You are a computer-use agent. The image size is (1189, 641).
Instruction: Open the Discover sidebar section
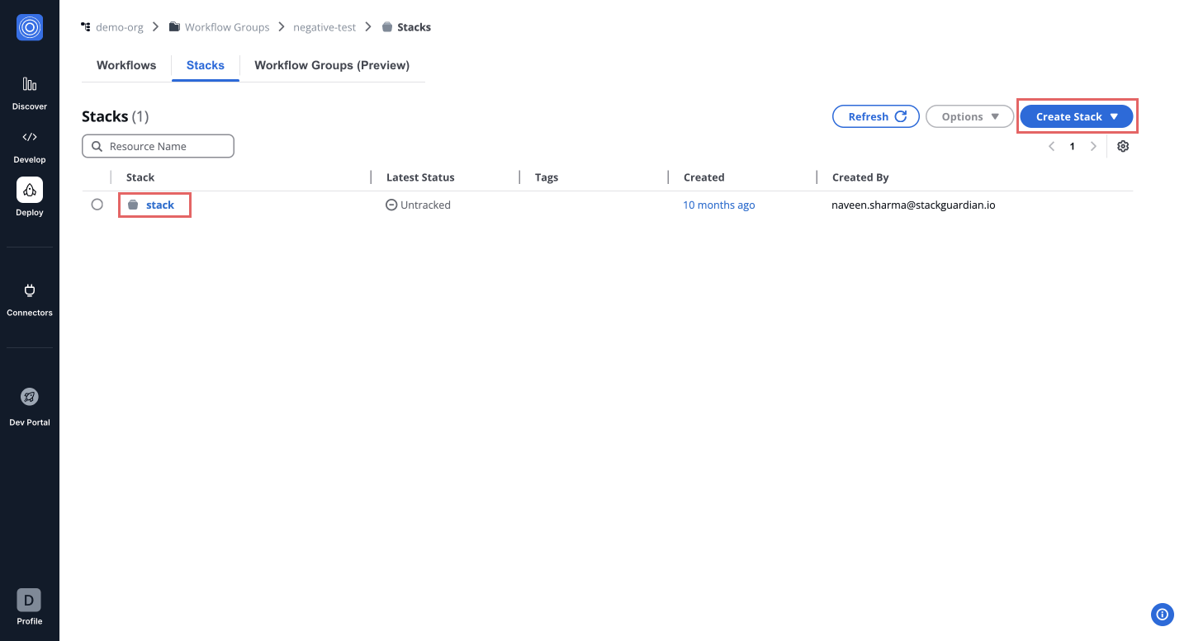click(x=30, y=92)
